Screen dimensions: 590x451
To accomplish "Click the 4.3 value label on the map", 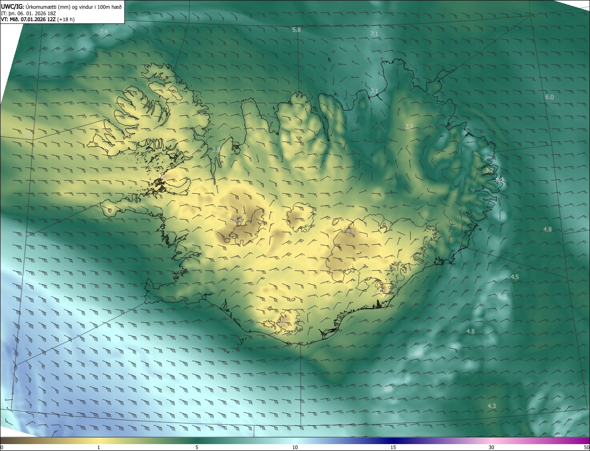I will click(492, 406).
